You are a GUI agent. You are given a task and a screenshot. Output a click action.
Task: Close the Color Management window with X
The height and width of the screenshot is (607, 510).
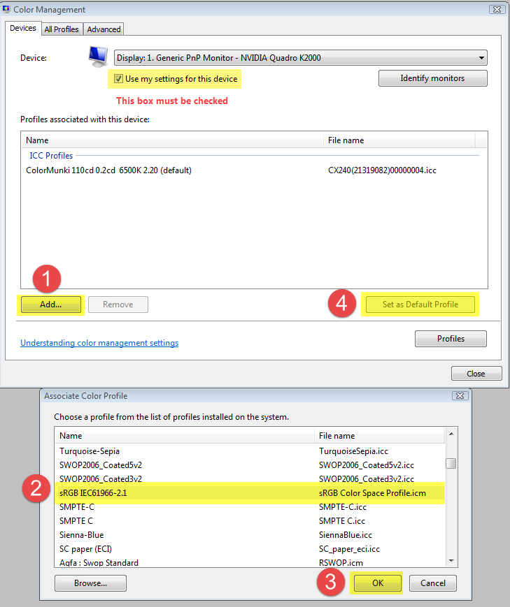point(497,9)
